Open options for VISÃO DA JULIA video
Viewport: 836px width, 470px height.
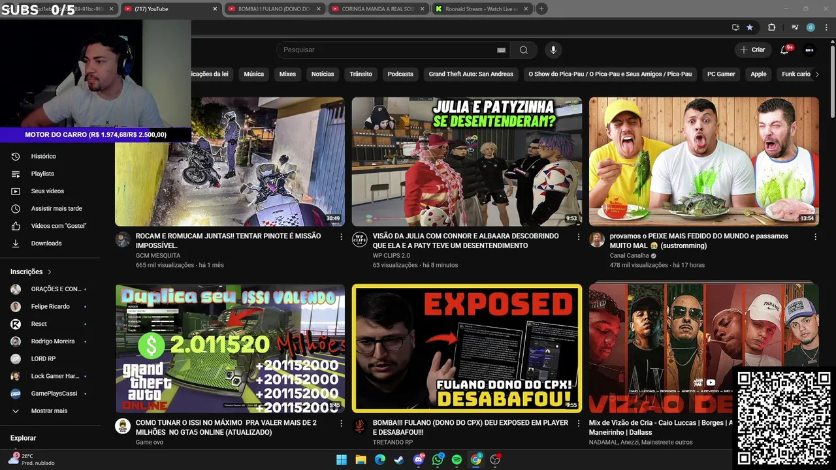coord(578,237)
